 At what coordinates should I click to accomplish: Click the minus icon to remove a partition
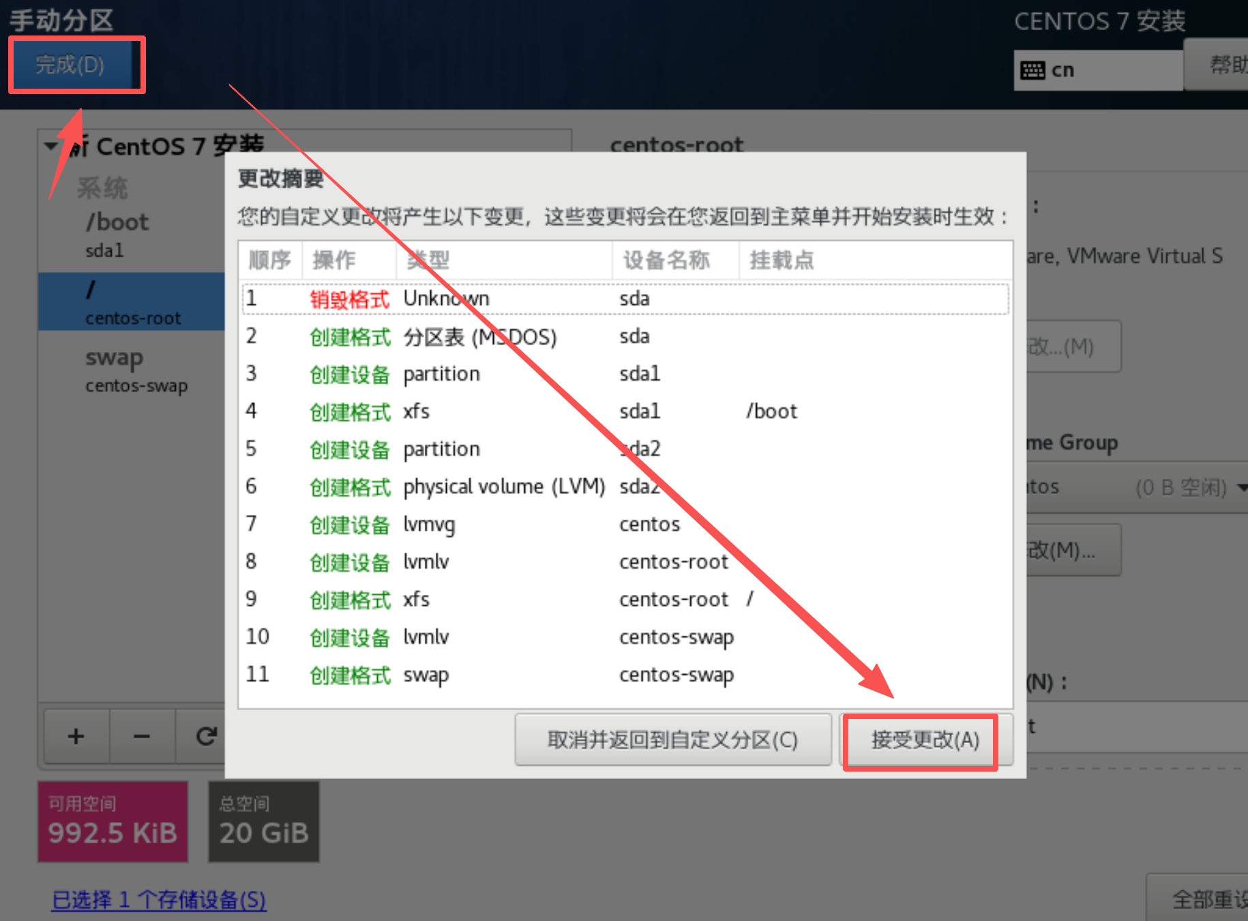141,735
